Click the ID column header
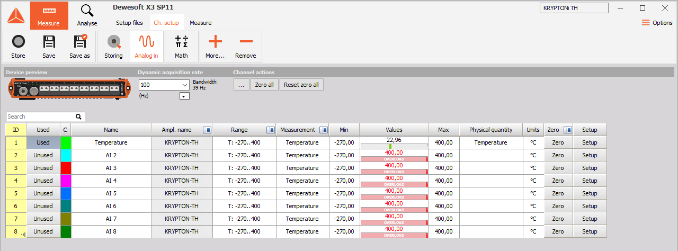This screenshot has height=251, width=678. point(16,130)
